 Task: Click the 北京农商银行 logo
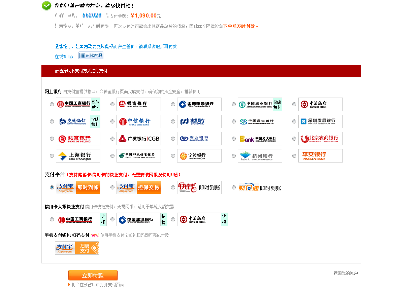click(x=321, y=139)
